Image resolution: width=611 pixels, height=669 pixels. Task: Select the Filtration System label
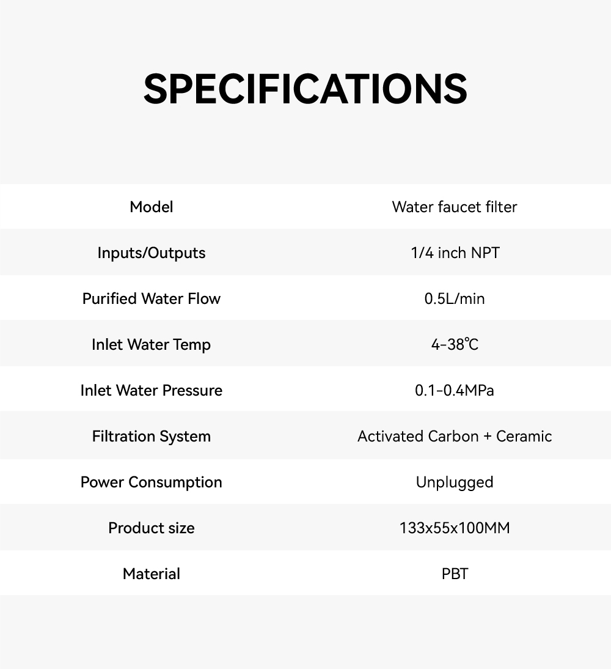(x=152, y=436)
